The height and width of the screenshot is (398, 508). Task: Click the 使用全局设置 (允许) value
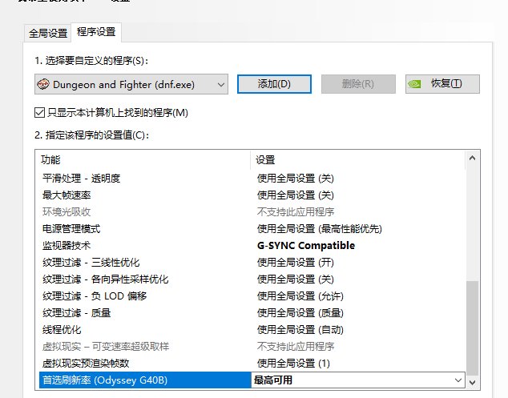point(300,296)
